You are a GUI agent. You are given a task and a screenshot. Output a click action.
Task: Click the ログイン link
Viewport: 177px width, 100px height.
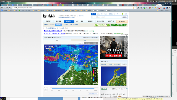(81, 16)
